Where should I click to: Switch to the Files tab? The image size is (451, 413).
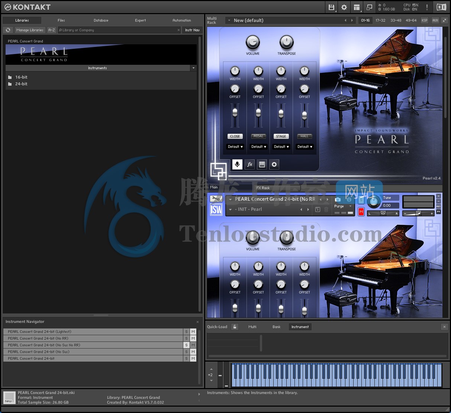61,20
